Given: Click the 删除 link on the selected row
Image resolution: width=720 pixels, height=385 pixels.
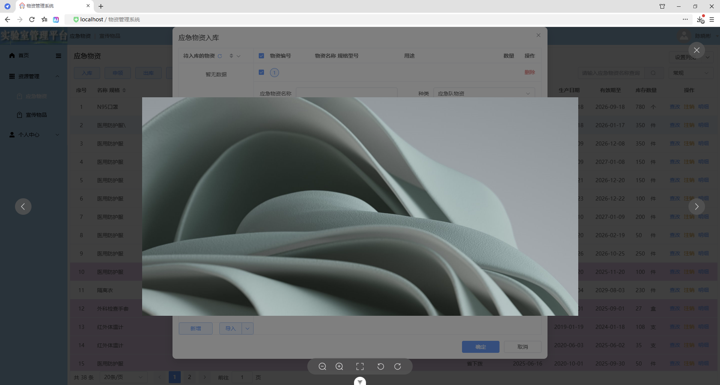Looking at the screenshot, I should coord(529,72).
